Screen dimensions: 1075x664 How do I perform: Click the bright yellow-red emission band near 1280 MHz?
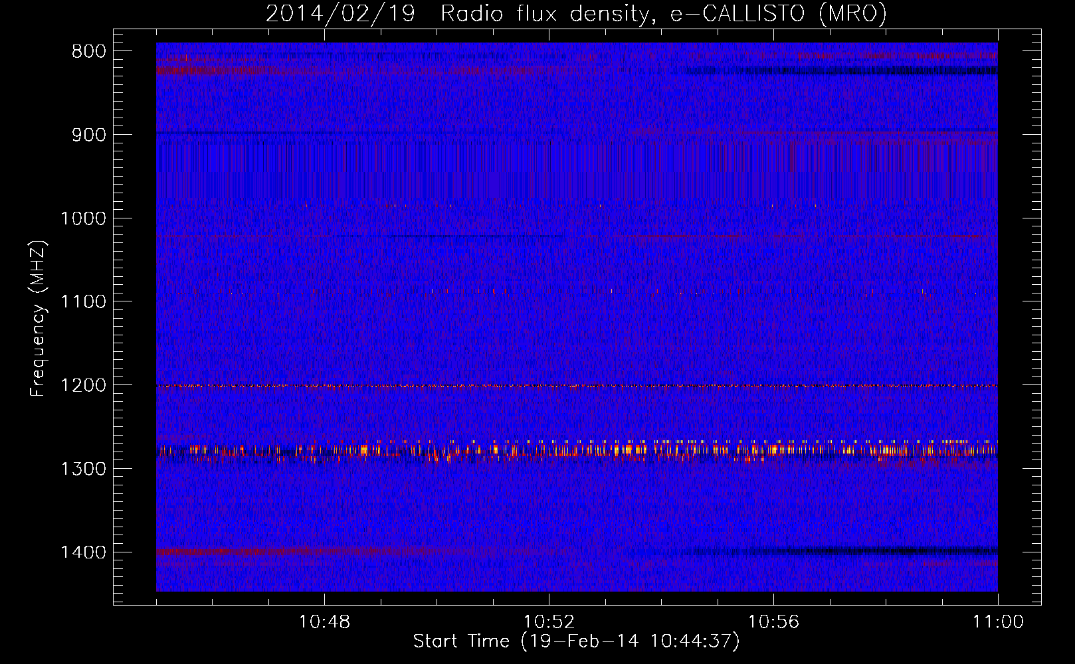point(577,450)
